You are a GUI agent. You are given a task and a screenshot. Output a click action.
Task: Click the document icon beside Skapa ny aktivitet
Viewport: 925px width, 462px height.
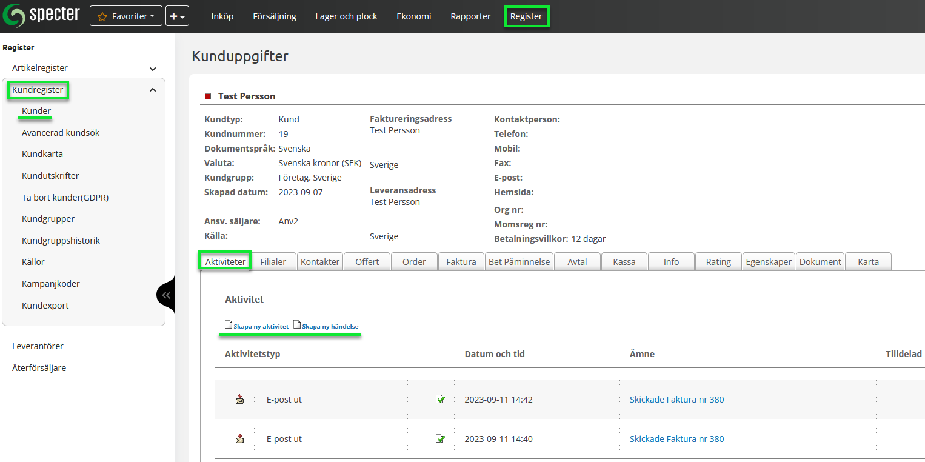pyautogui.click(x=229, y=325)
